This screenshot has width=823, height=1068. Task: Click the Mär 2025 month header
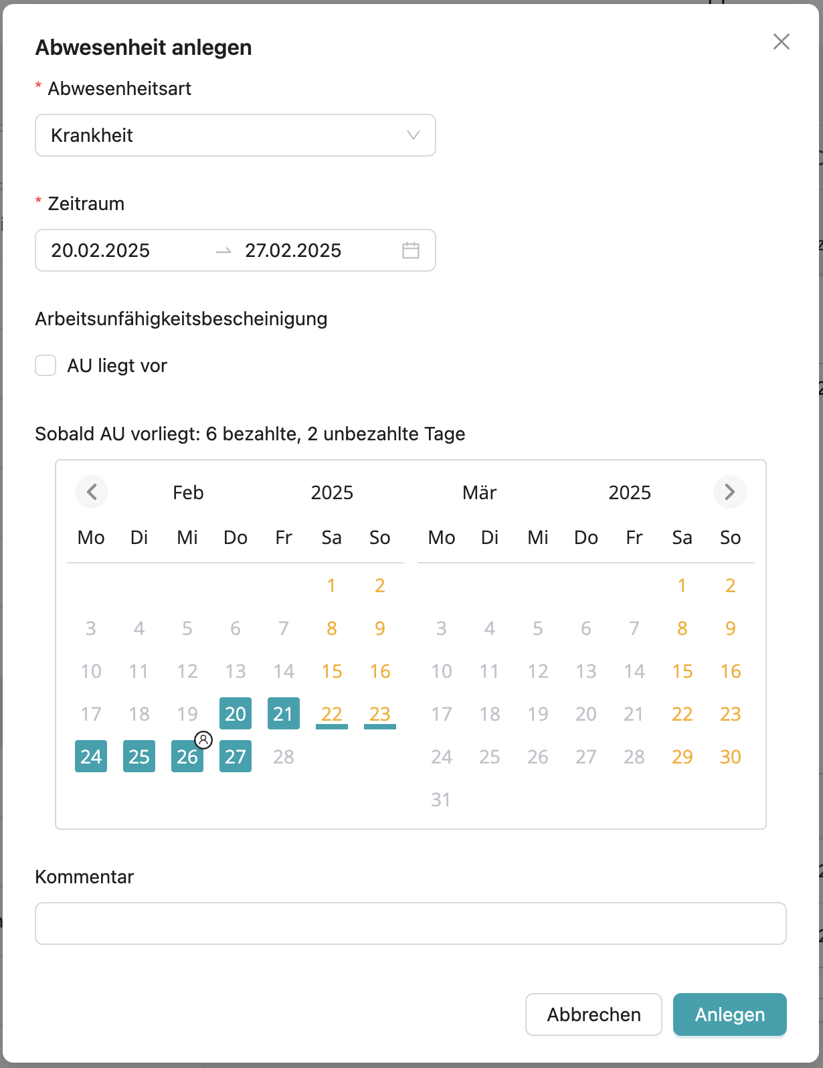pos(479,493)
